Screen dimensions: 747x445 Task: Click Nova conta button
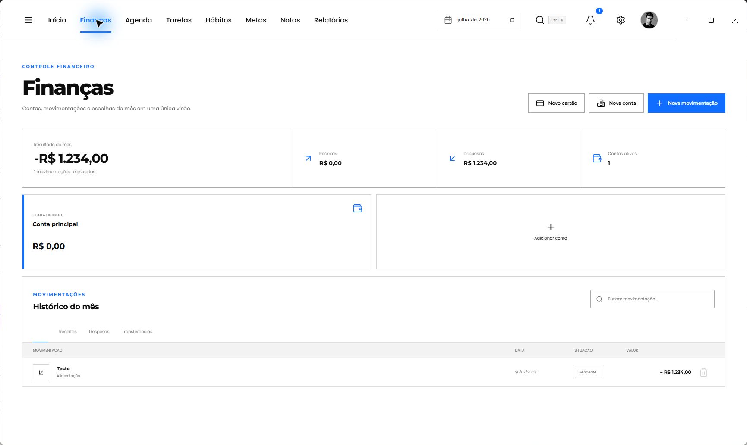click(x=616, y=103)
